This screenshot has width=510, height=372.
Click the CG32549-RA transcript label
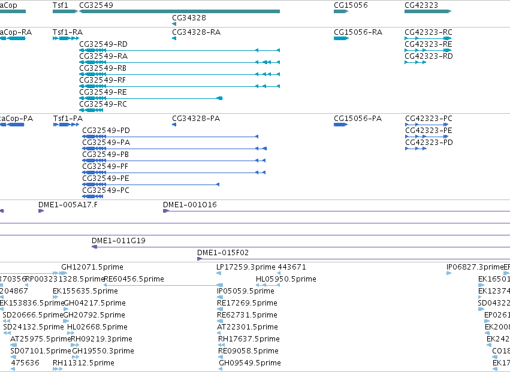point(104,56)
